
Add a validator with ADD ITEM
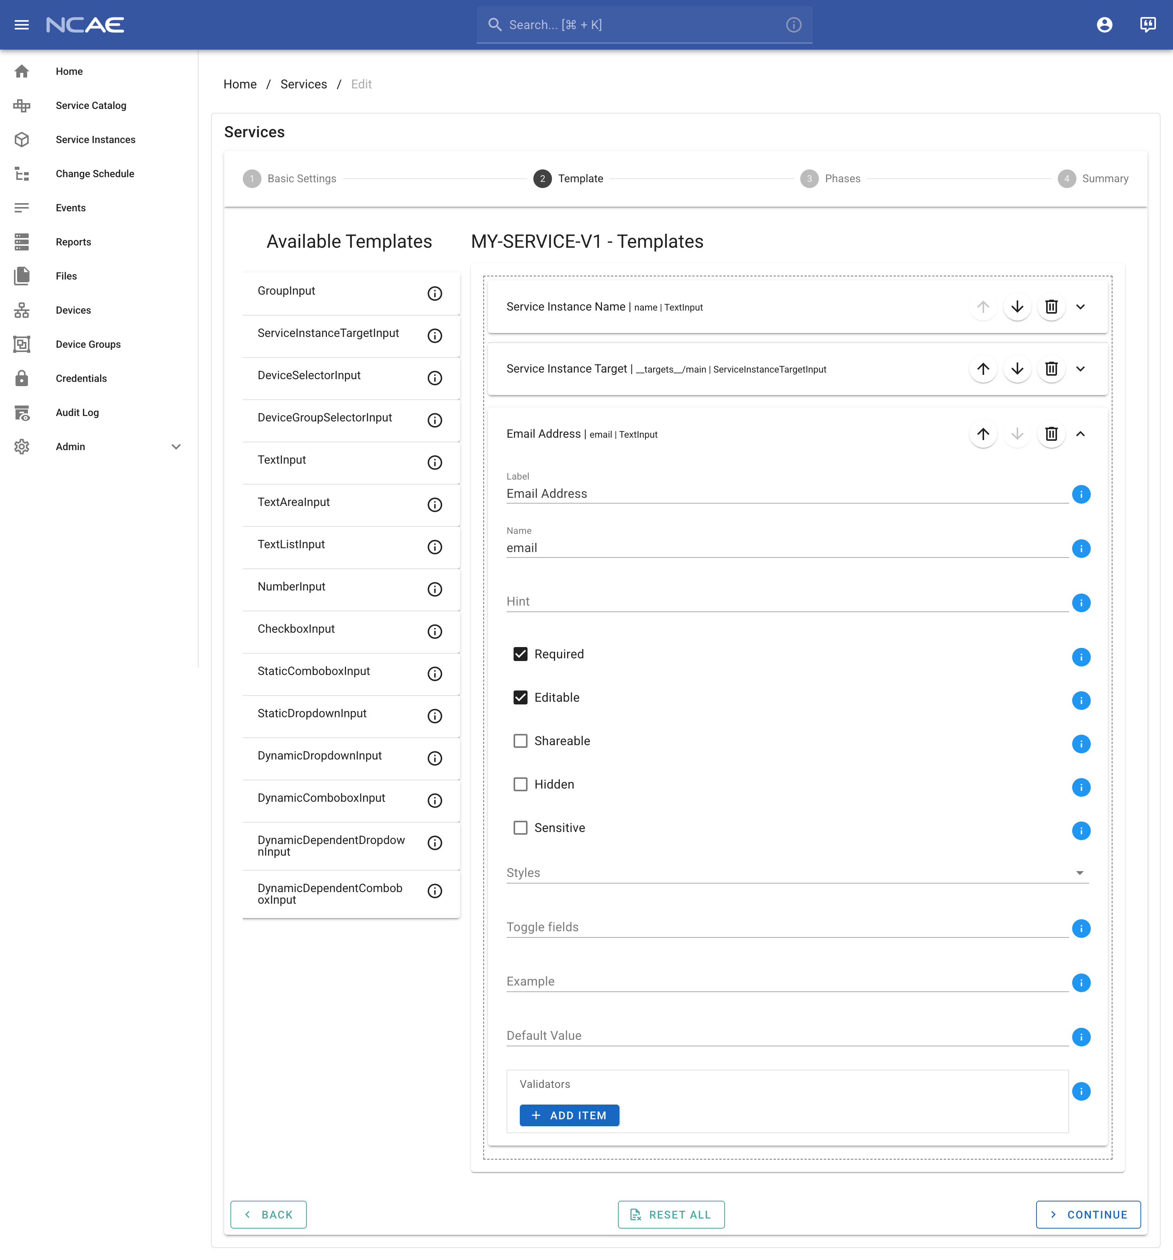(569, 1115)
